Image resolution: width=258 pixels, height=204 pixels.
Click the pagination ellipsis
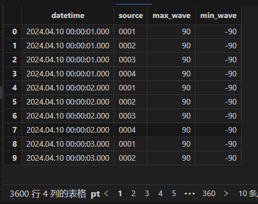click(x=189, y=194)
